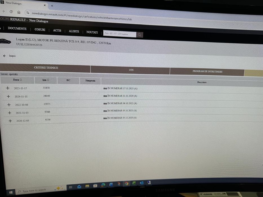The width and height of the screenshot is (263, 197).
Task: Go to browser home icon
Action: coord(19,12)
